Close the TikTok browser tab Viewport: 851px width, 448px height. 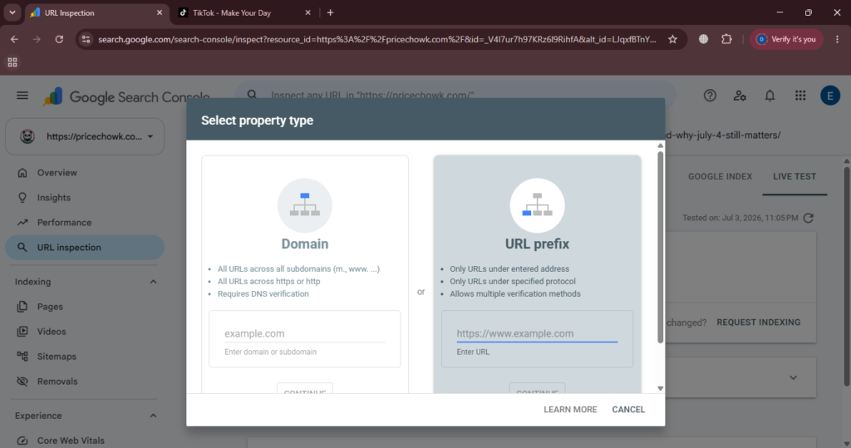[307, 12]
